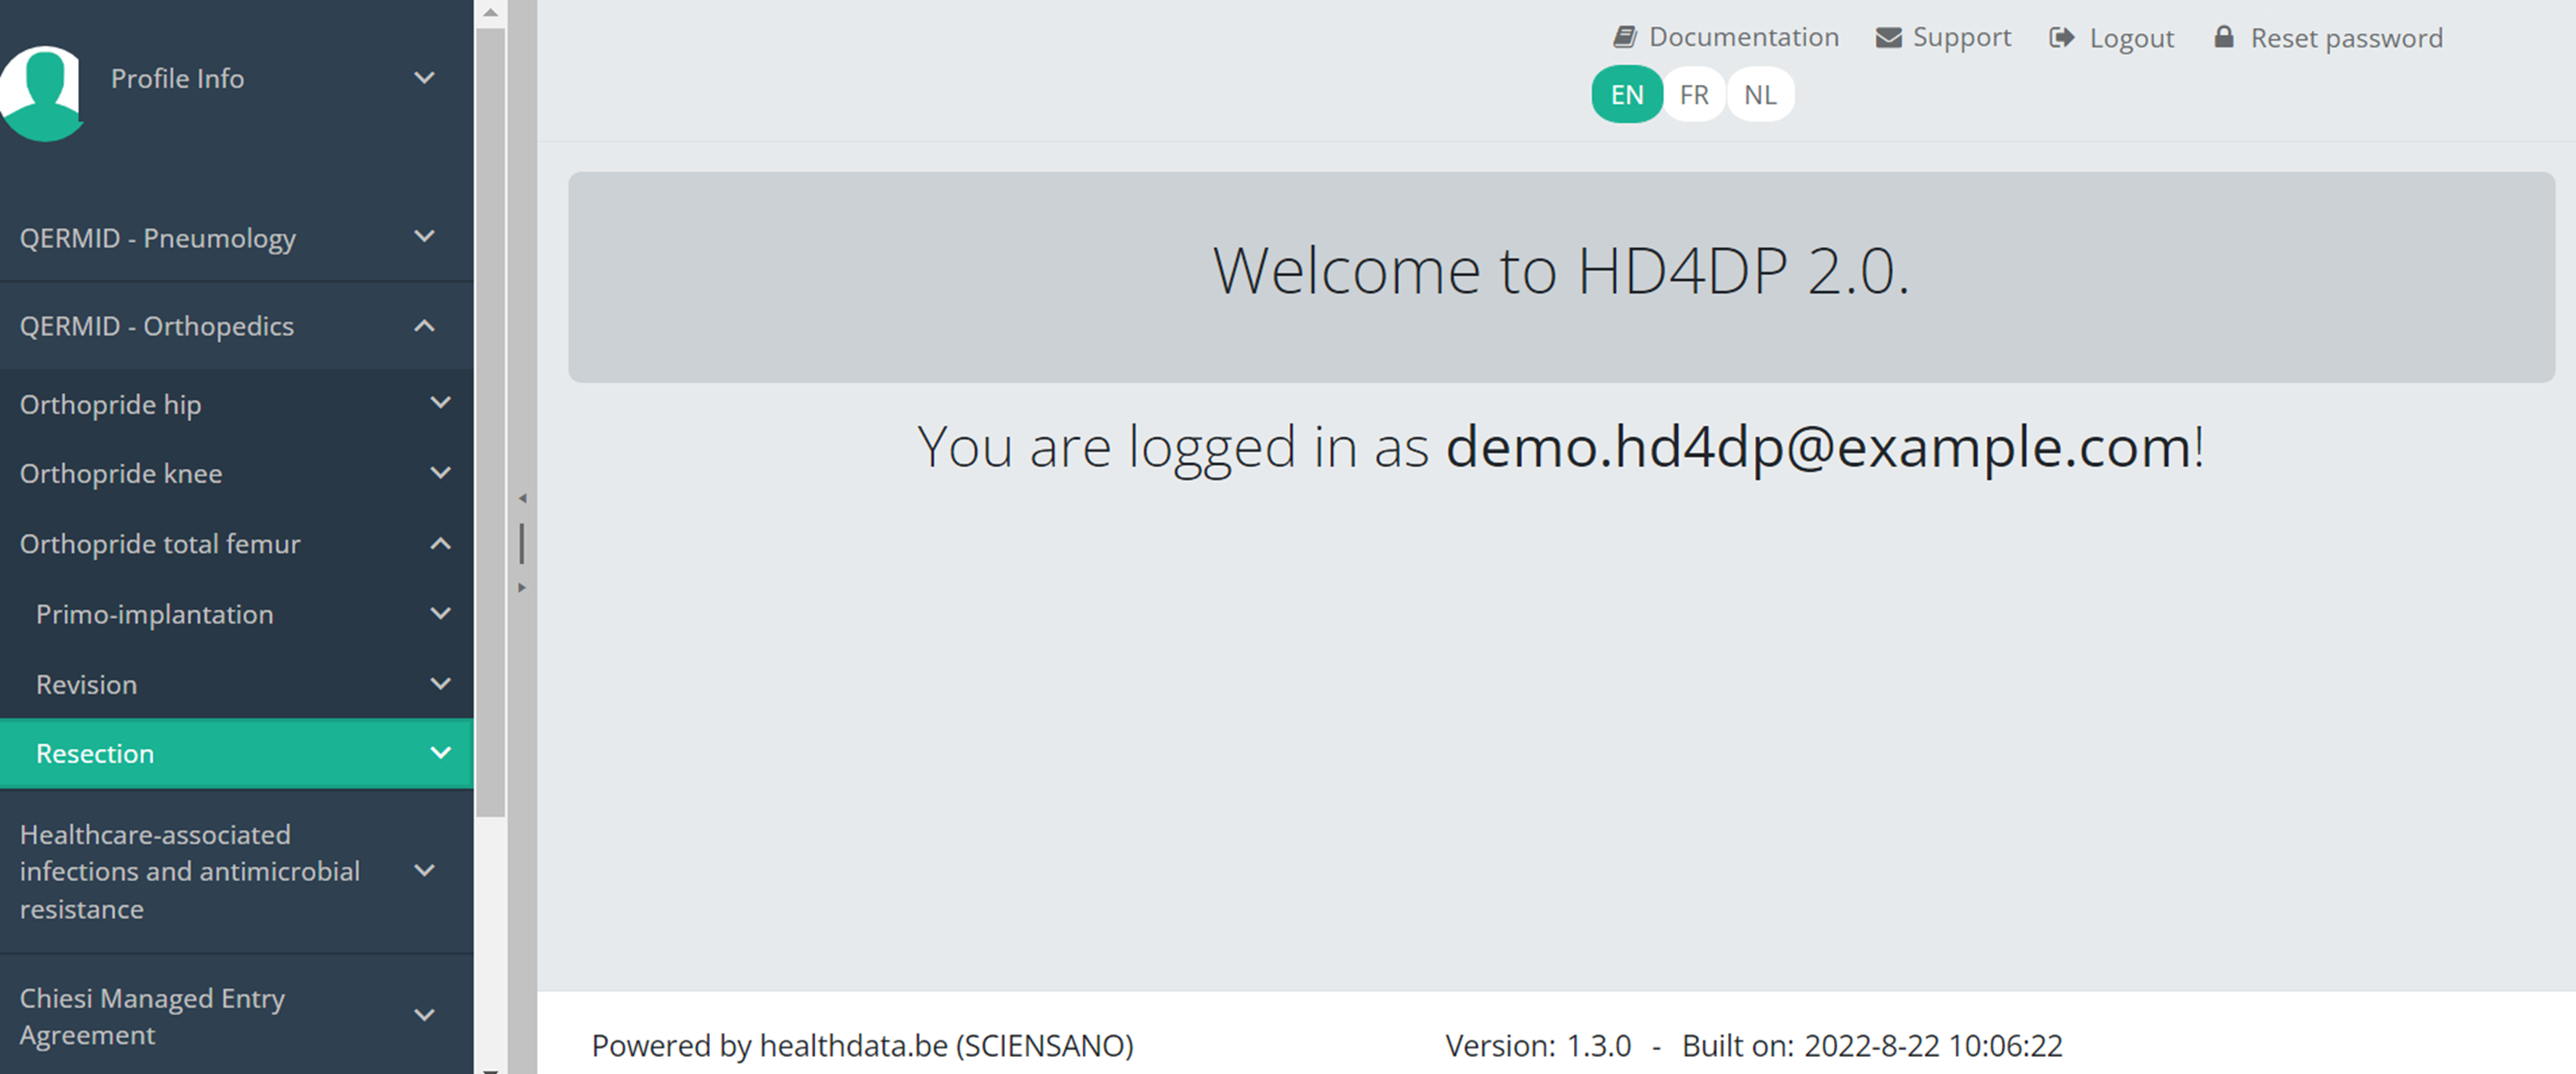Click the splitter collapse-left arrow
This screenshot has width=2576, height=1074.
[x=522, y=498]
